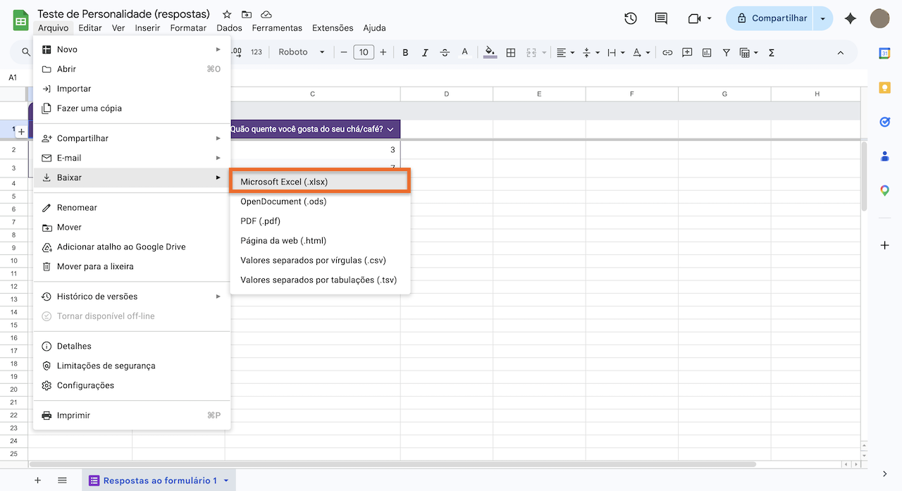Click the Google Sheets home icon
The image size is (902, 491).
pos(21,20)
